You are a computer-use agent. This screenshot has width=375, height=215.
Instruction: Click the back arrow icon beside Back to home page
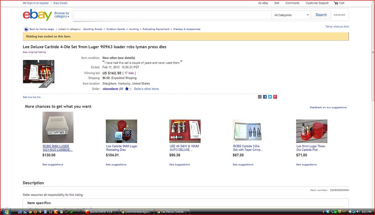coord(26,29)
